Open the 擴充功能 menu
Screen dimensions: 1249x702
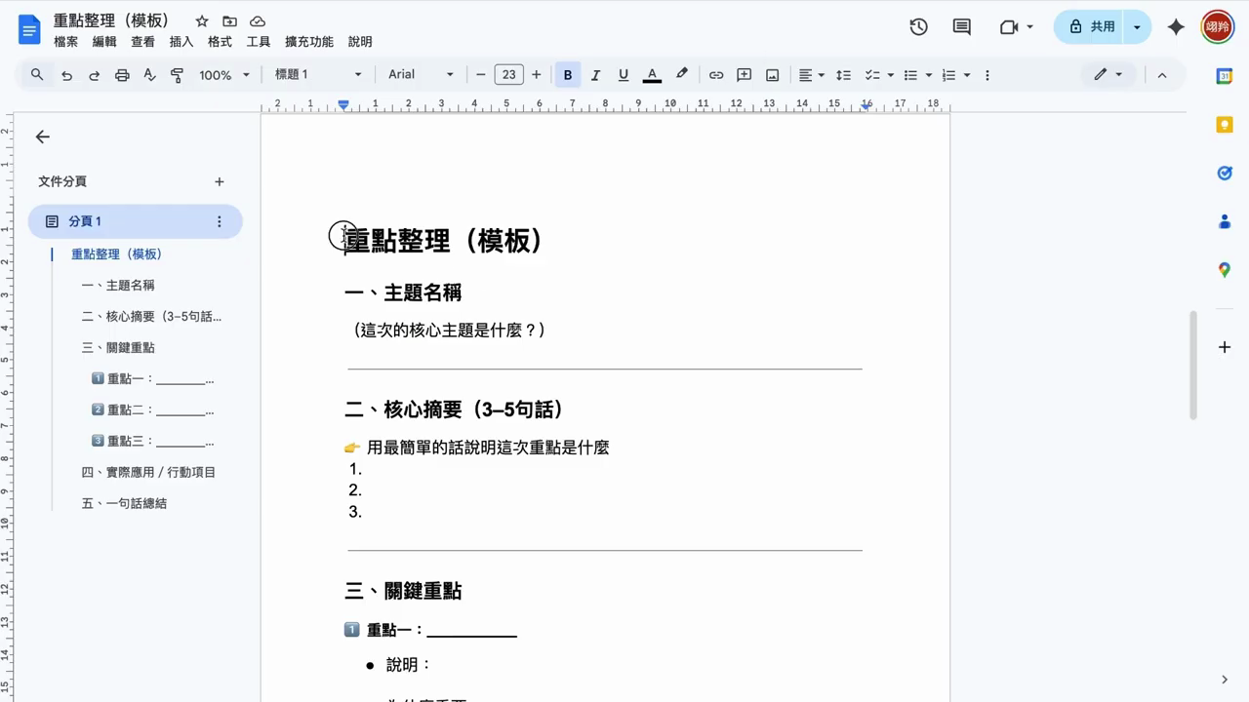pos(309,42)
